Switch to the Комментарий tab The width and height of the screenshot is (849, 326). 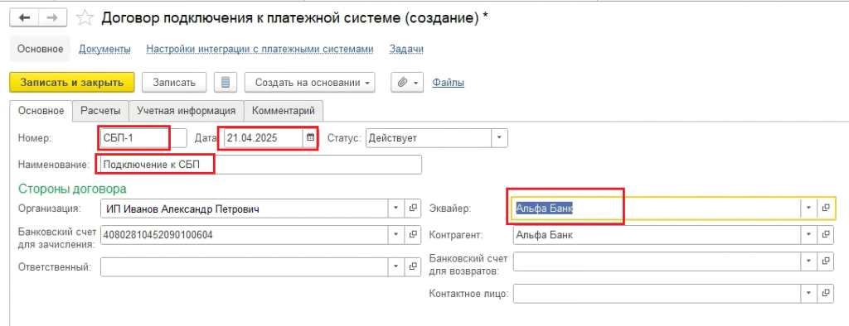point(284,110)
